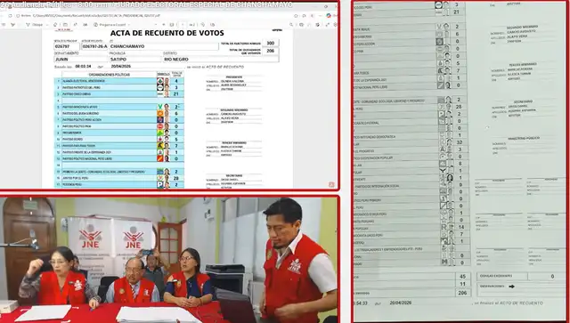Click the Alianza Electoral Venceremos party symbol

tap(160, 81)
